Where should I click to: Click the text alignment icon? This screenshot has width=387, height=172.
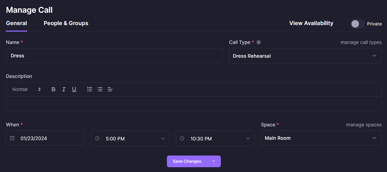[110, 89]
